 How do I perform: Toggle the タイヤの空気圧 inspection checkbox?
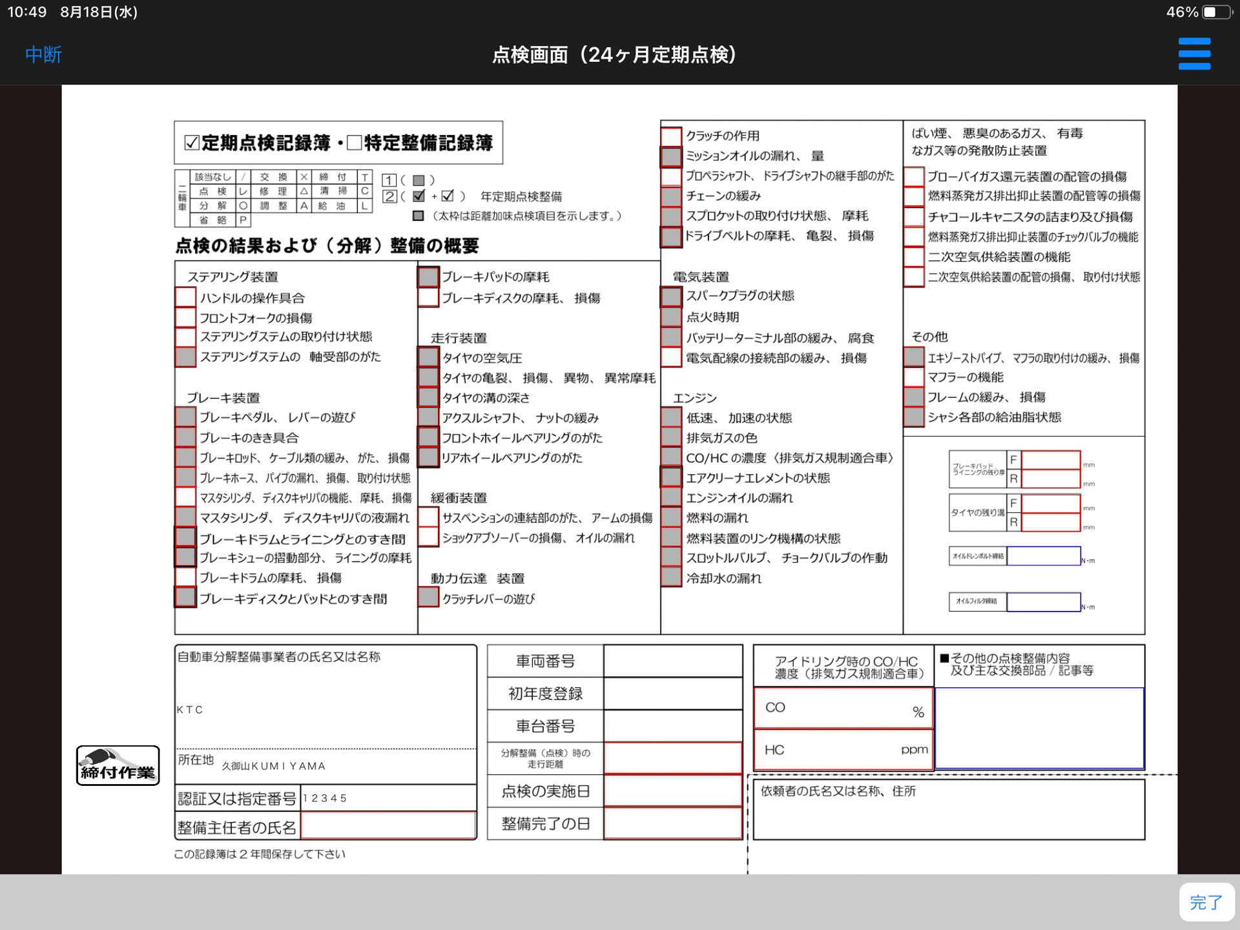[428, 357]
